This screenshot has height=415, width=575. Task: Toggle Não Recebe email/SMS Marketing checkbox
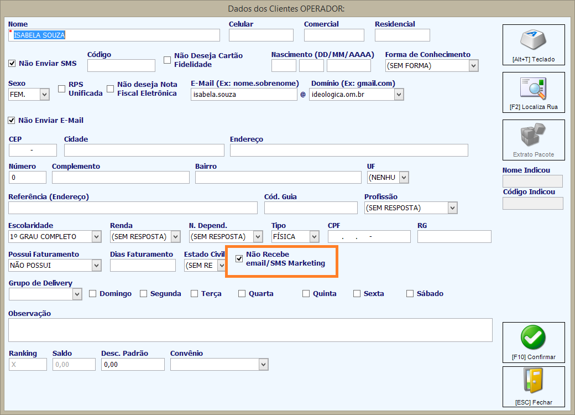point(239,259)
